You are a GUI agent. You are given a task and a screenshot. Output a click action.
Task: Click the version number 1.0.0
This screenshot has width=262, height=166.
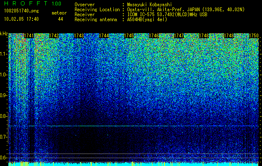coord(56,4)
